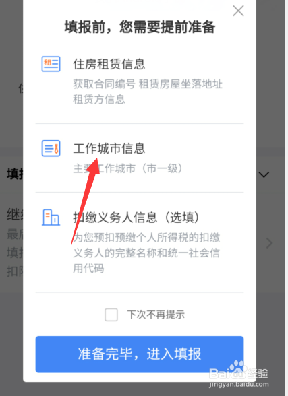Click 主要工作城市（市一级） description
This screenshot has width=288, height=396.
(128, 168)
